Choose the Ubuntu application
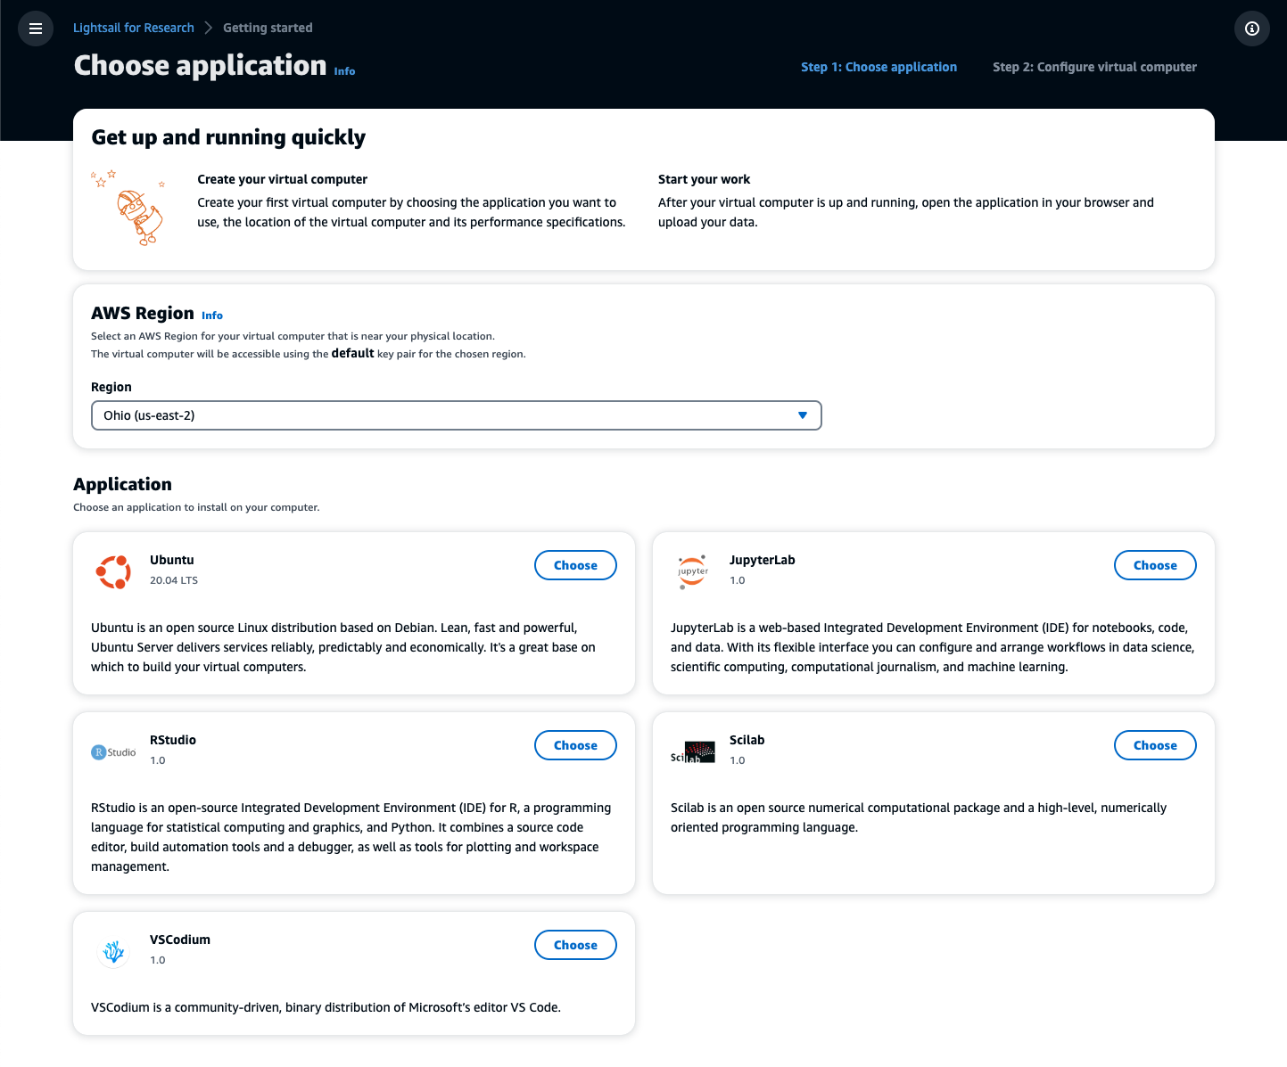The height and width of the screenshot is (1067, 1287). tap(575, 565)
